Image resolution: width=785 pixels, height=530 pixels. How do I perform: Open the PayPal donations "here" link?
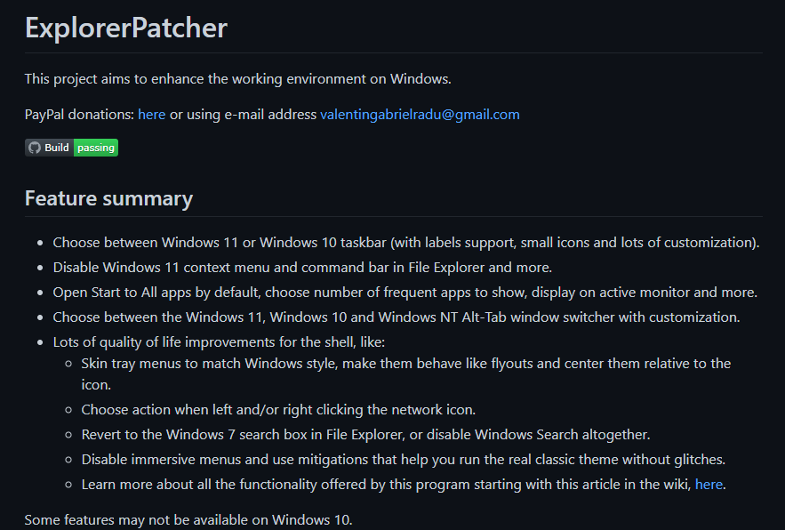click(151, 115)
